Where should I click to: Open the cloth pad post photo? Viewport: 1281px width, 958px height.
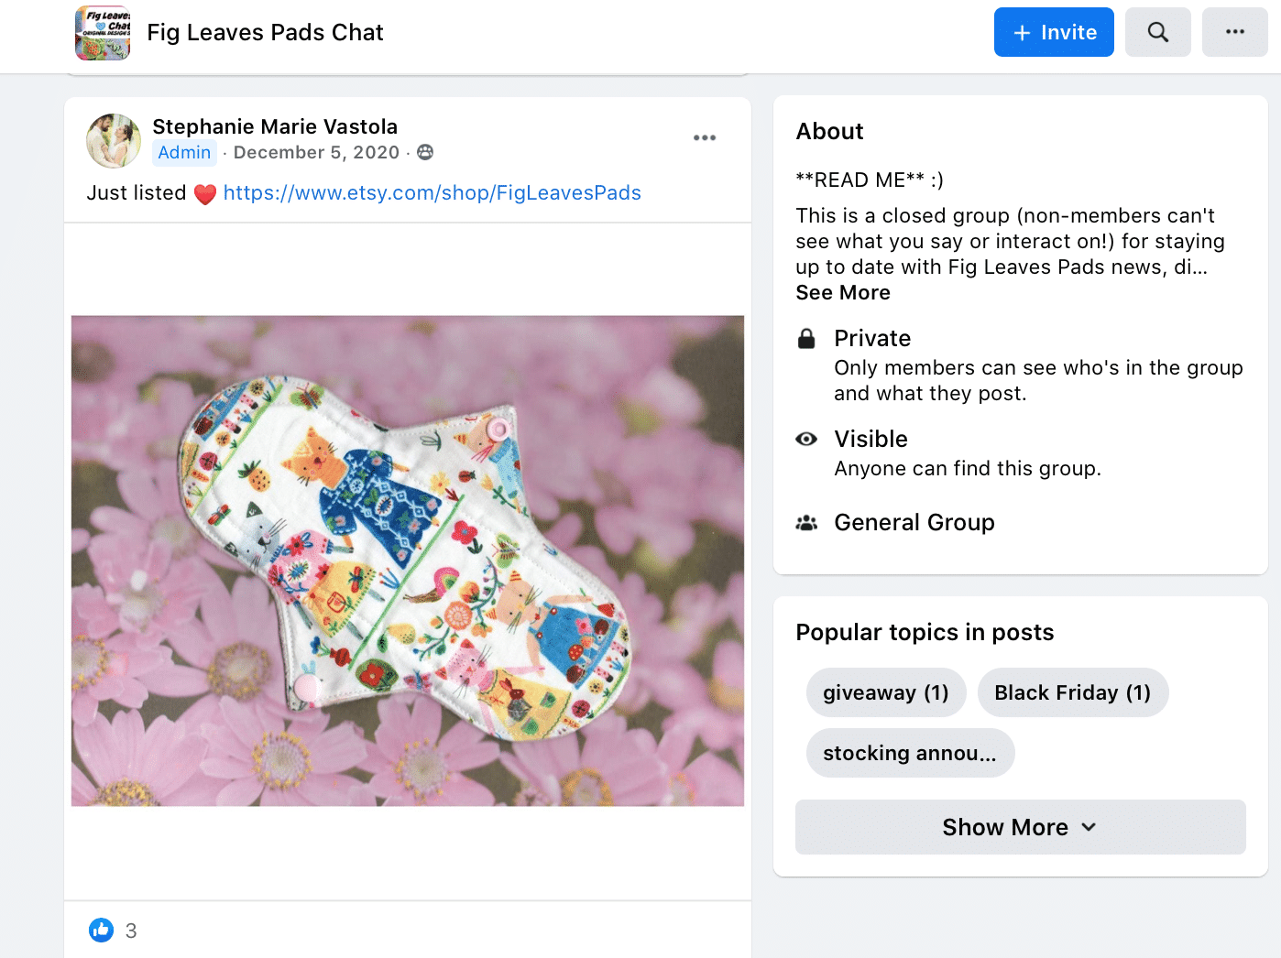[x=408, y=561]
